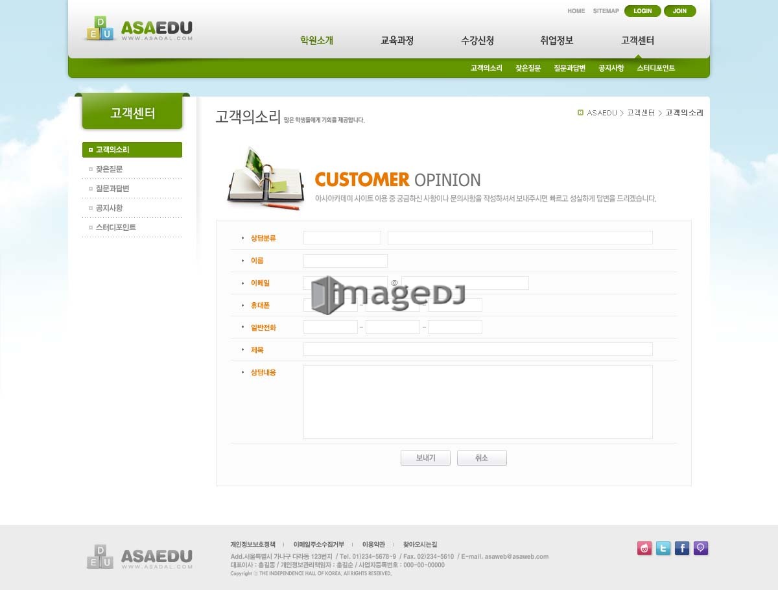The height and width of the screenshot is (590, 778).
Task: Click into the 이름 name field
Action: coord(346,261)
